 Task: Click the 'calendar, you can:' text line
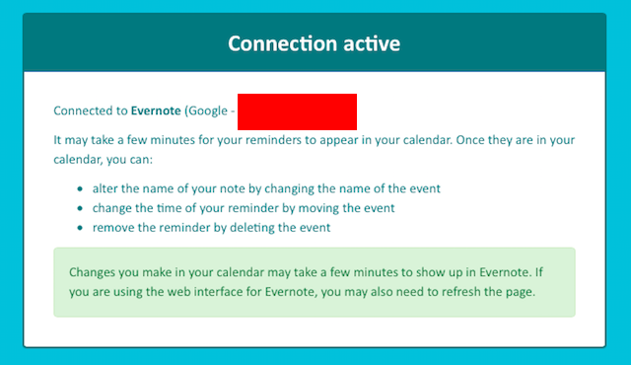click(x=103, y=160)
